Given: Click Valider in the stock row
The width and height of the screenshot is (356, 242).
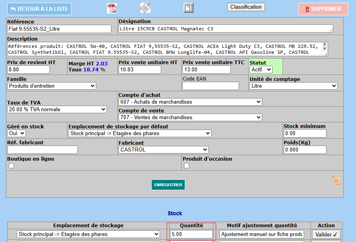Looking at the screenshot, I should coord(326,234).
